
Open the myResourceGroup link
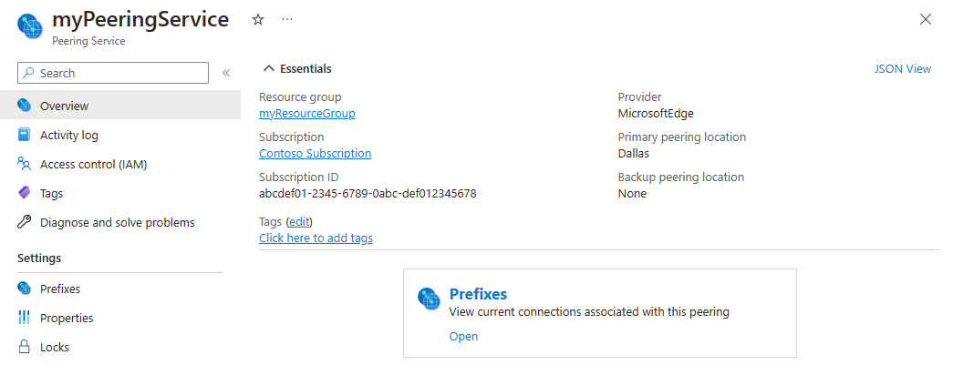click(306, 114)
